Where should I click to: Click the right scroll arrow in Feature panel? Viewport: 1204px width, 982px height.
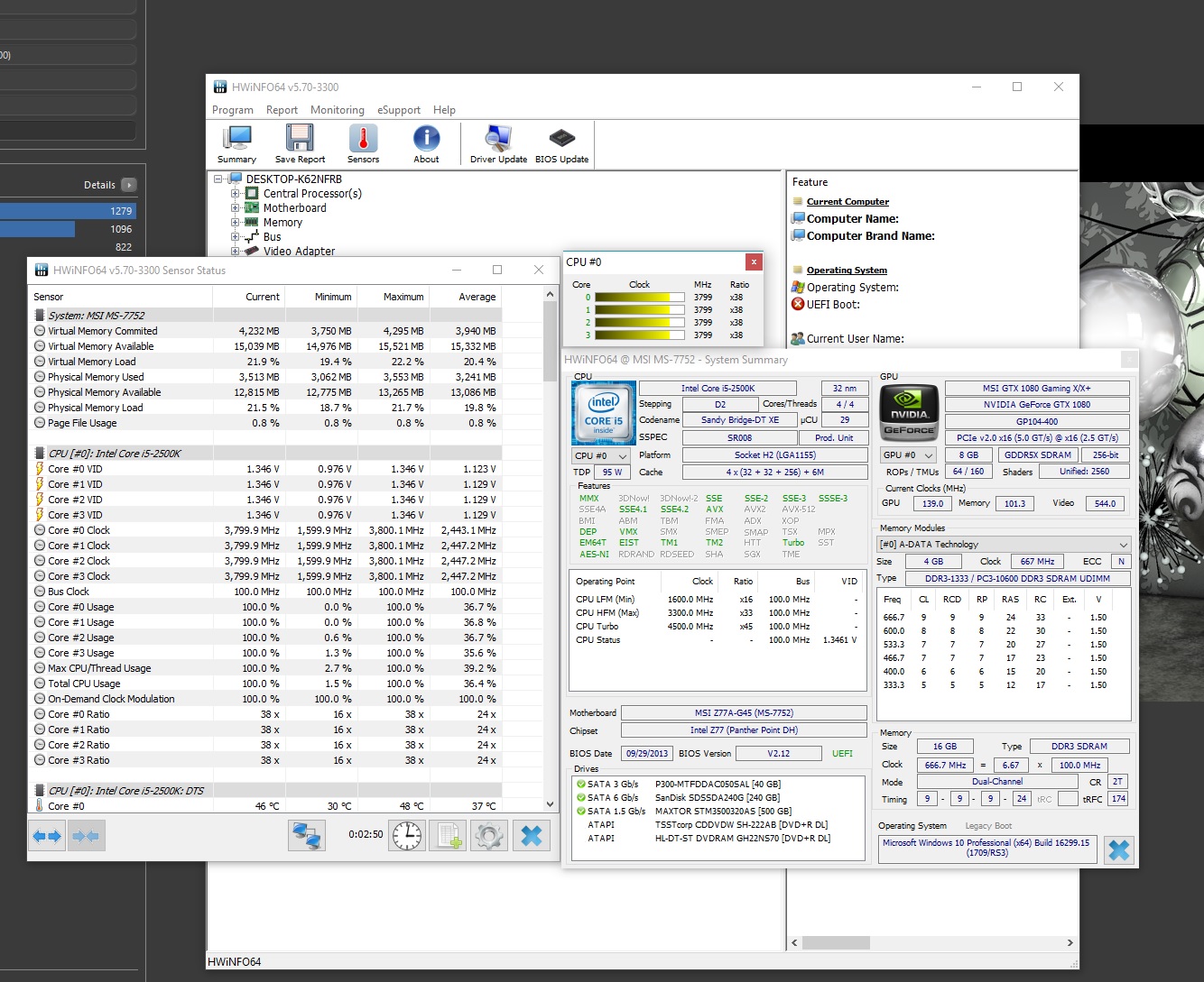pos(1070,942)
